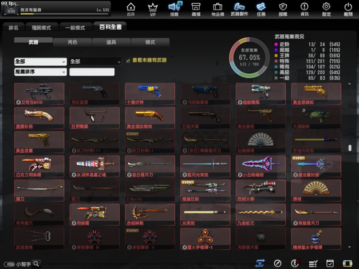Open the 商城 shop icon

click(196, 8)
